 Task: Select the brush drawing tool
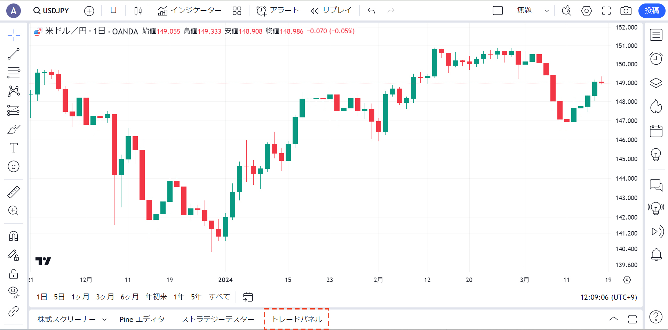pyautogui.click(x=14, y=129)
